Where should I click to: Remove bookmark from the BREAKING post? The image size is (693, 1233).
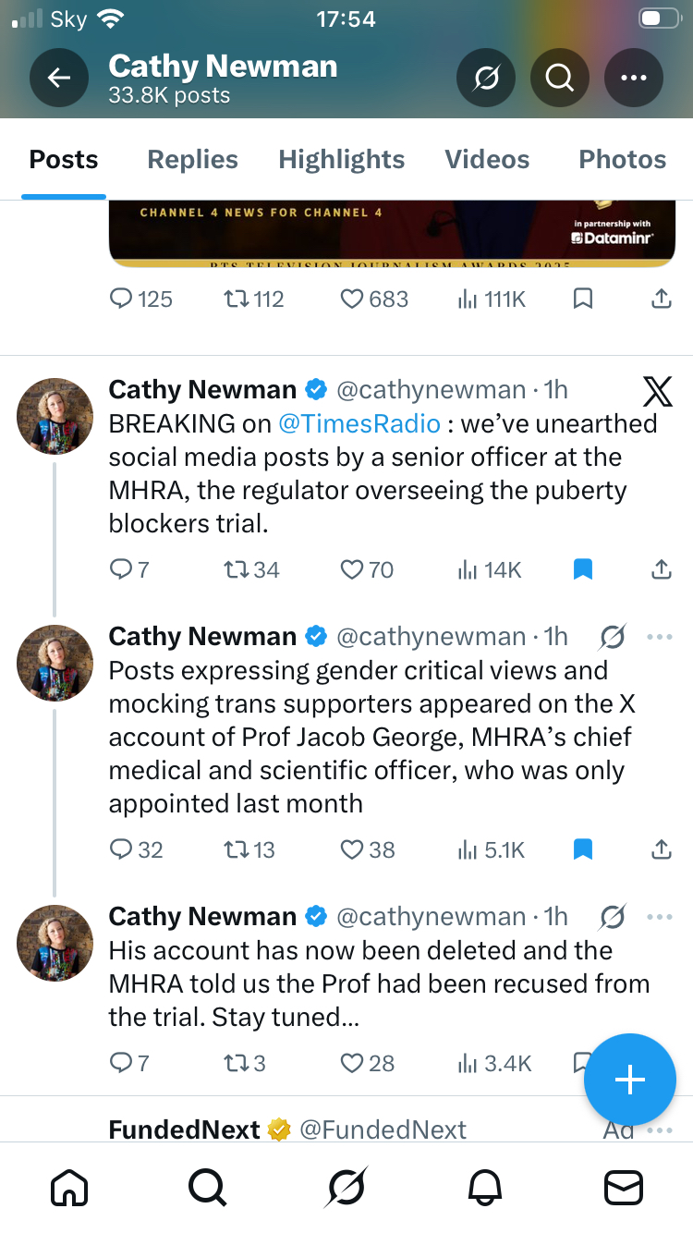[582, 570]
